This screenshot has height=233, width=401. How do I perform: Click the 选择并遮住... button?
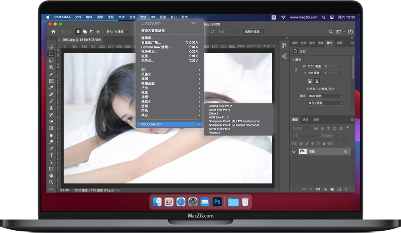pyautogui.click(x=254, y=32)
